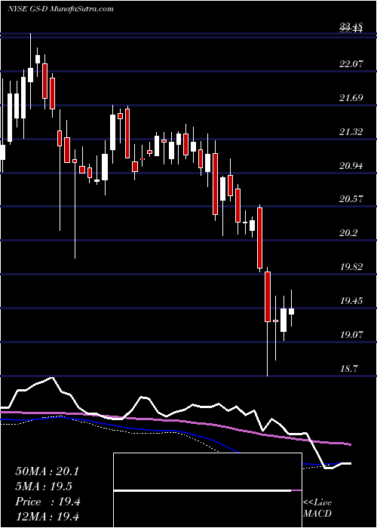
Task: Click the 20.57 price axis label
Action: tap(351, 199)
